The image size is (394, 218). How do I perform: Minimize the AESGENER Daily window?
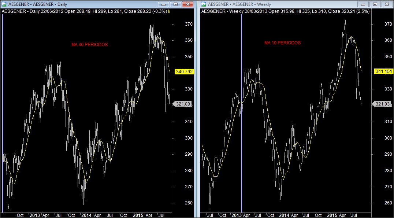pos(163,4)
